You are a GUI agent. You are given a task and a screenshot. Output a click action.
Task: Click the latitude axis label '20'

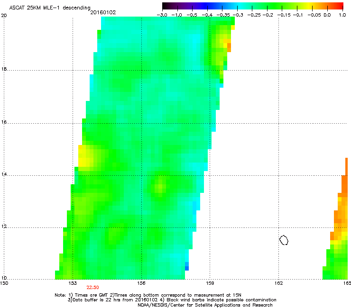(4, 15)
